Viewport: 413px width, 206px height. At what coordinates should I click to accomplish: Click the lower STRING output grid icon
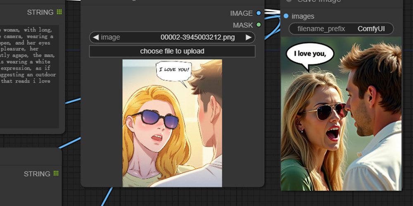(56, 173)
